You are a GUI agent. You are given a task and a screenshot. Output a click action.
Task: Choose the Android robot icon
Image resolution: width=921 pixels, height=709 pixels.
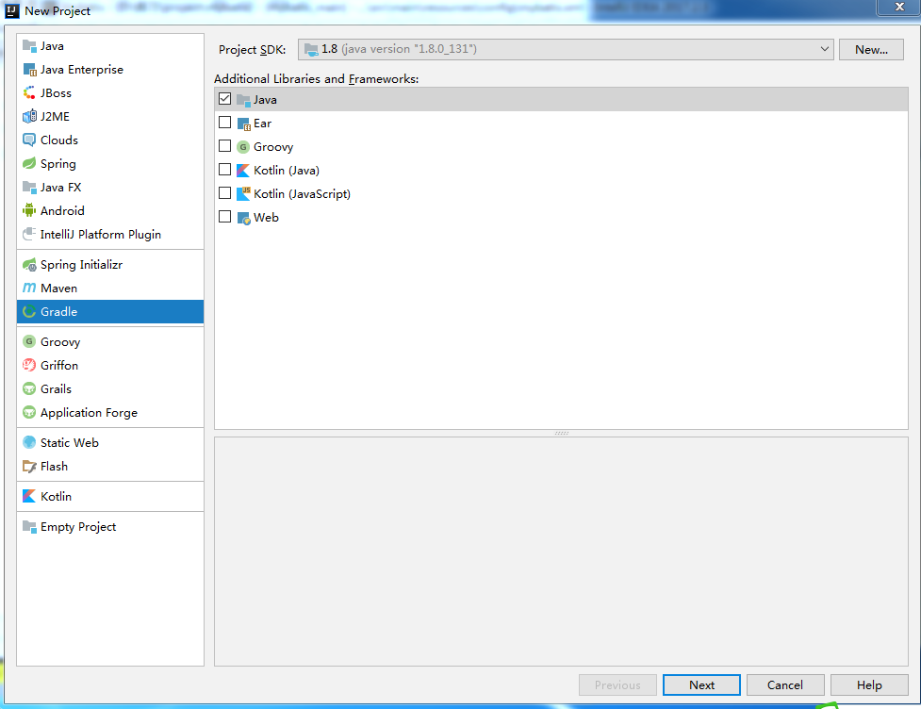[29, 210]
